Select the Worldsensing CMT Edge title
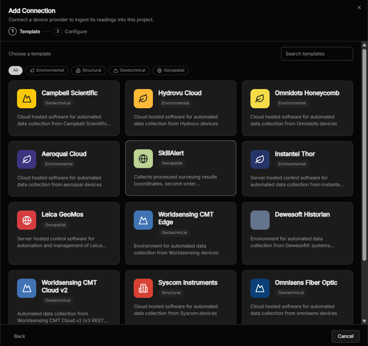 [186, 218]
